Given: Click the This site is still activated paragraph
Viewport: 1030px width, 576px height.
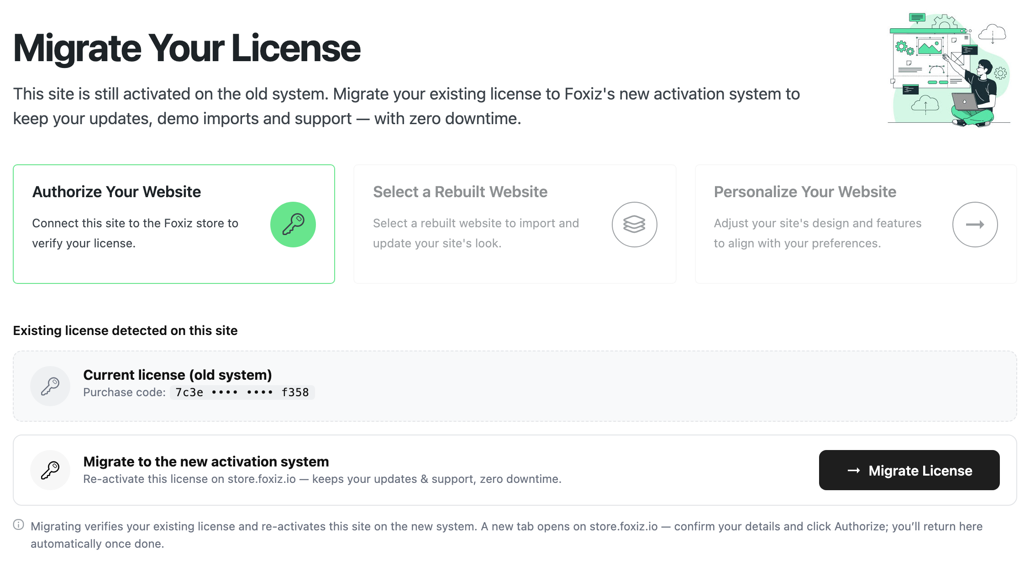Looking at the screenshot, I should (407, 106).
